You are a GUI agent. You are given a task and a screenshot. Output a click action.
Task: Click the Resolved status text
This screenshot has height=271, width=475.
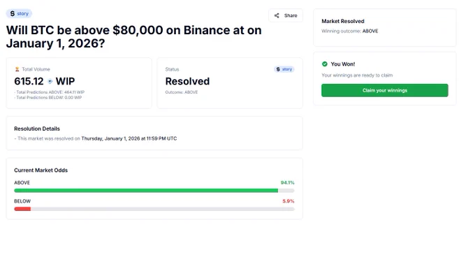point(187,81)
